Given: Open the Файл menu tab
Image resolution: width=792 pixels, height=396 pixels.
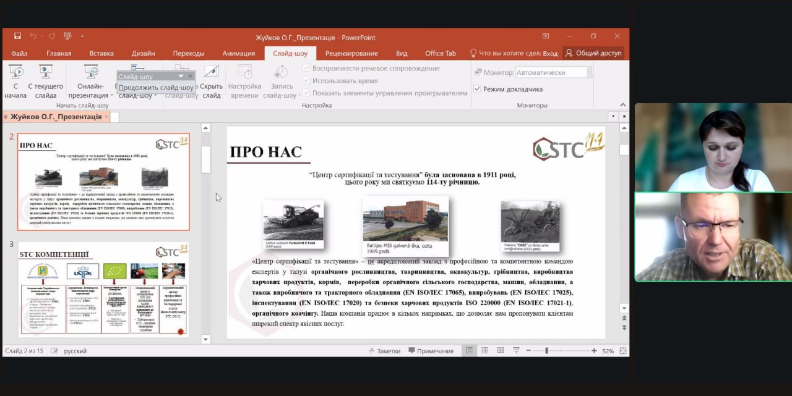Looking at the screenshot, I should pyautogui.click(x=19, y=53).
